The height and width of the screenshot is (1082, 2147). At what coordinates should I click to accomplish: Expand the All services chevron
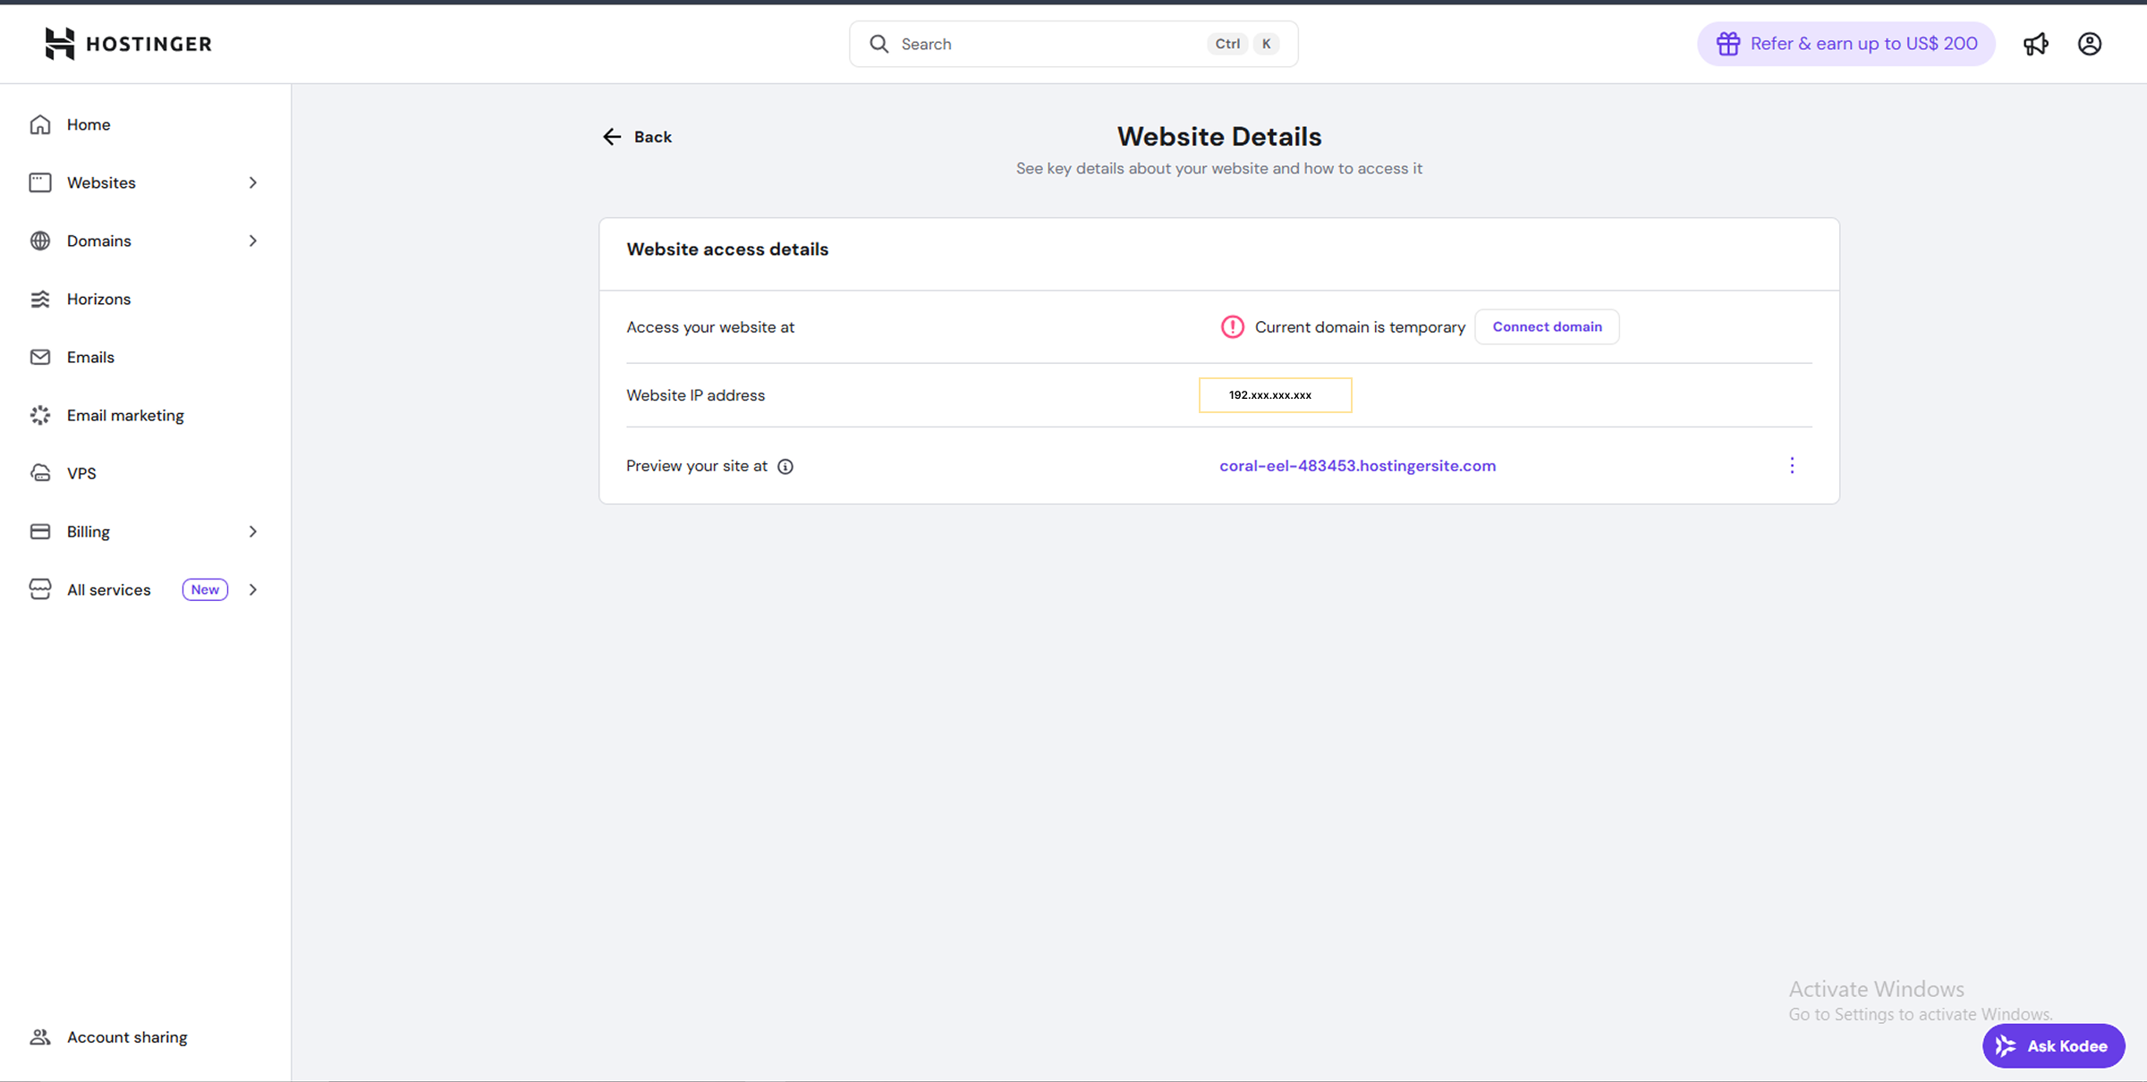253,589
